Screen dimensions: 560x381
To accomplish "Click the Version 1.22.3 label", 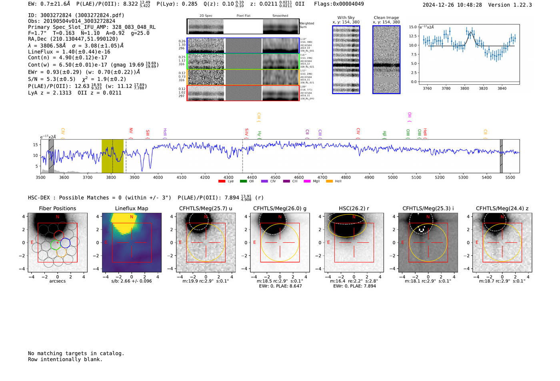I will (x=510, y=5).
